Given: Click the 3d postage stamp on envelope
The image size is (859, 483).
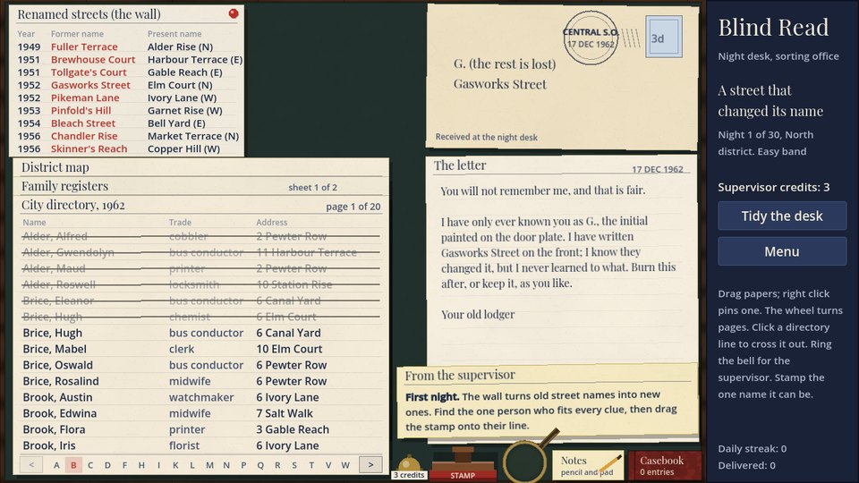Looking at the screenshot, I should pos(664,37).
